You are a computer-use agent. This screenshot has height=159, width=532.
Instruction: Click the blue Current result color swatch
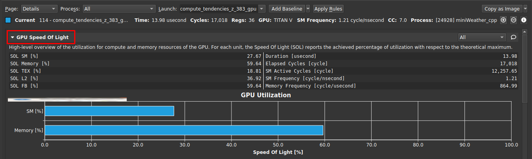[8, 20]
